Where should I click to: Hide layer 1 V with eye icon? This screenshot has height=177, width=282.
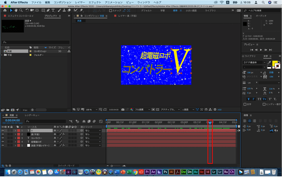[x=3, y=130]
